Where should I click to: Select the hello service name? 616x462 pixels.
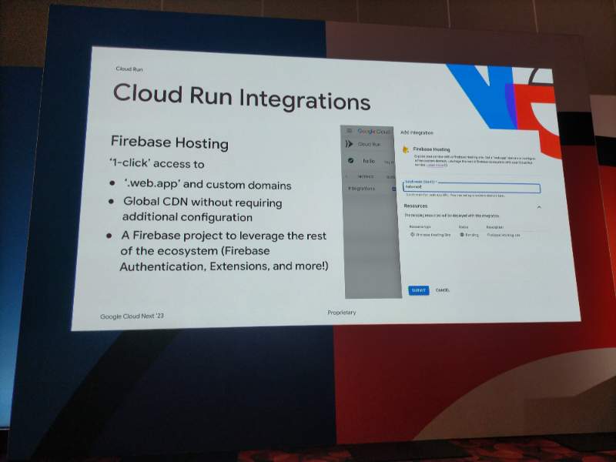369,160
